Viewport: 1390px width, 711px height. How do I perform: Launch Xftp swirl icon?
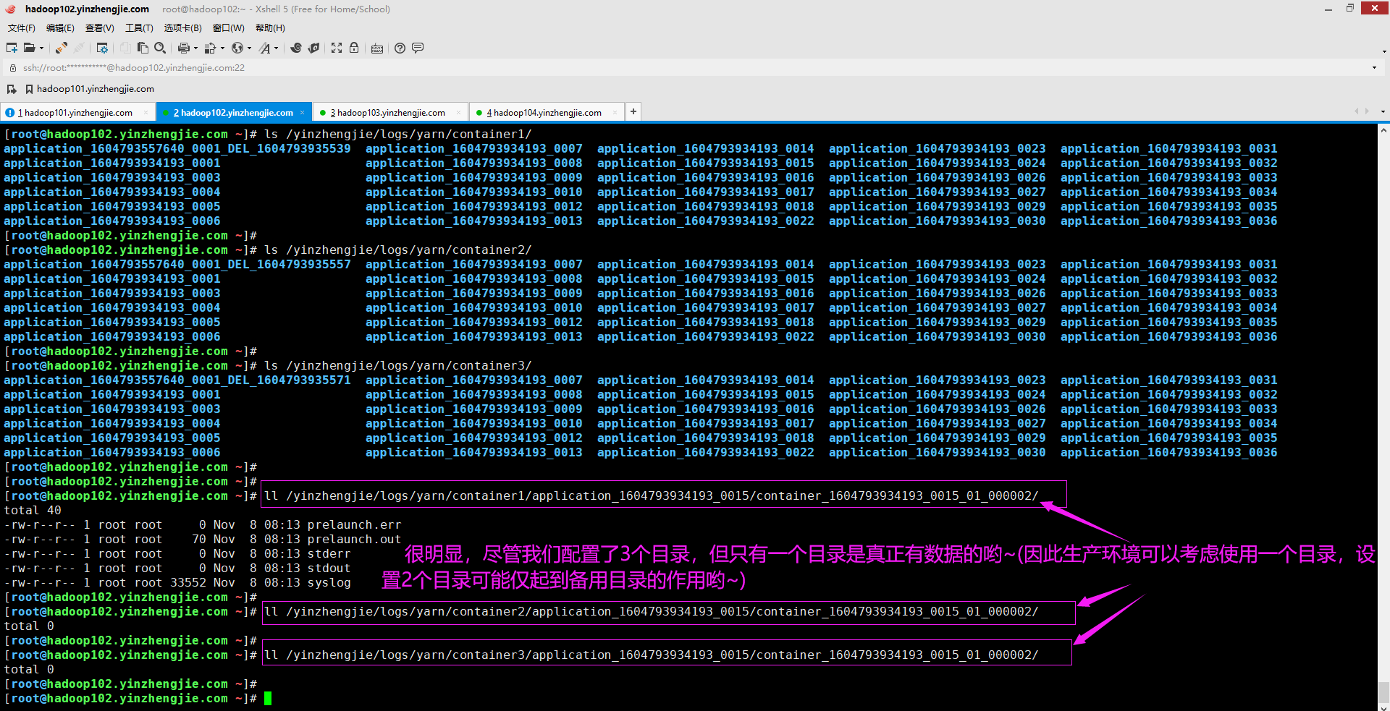tap(295, 48)
